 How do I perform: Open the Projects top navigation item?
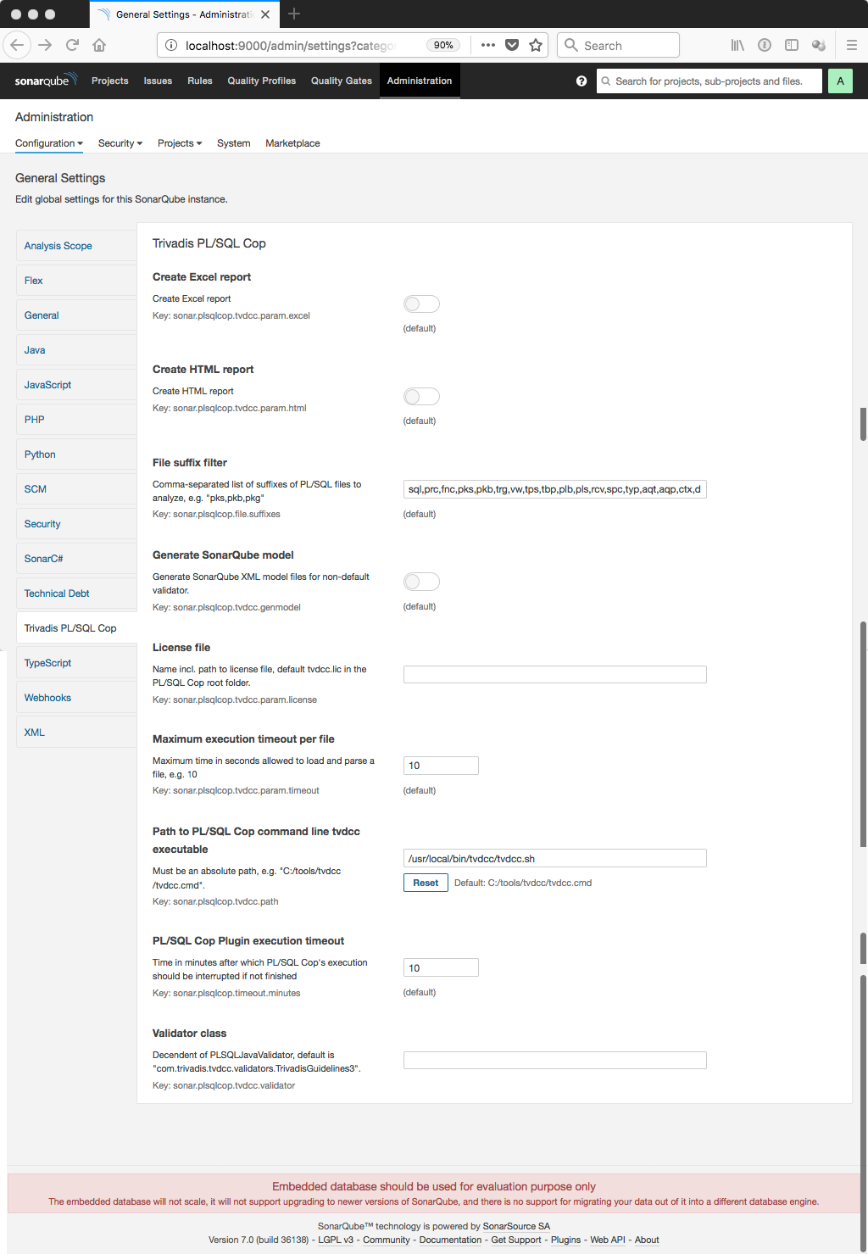[x=110, y=81]
